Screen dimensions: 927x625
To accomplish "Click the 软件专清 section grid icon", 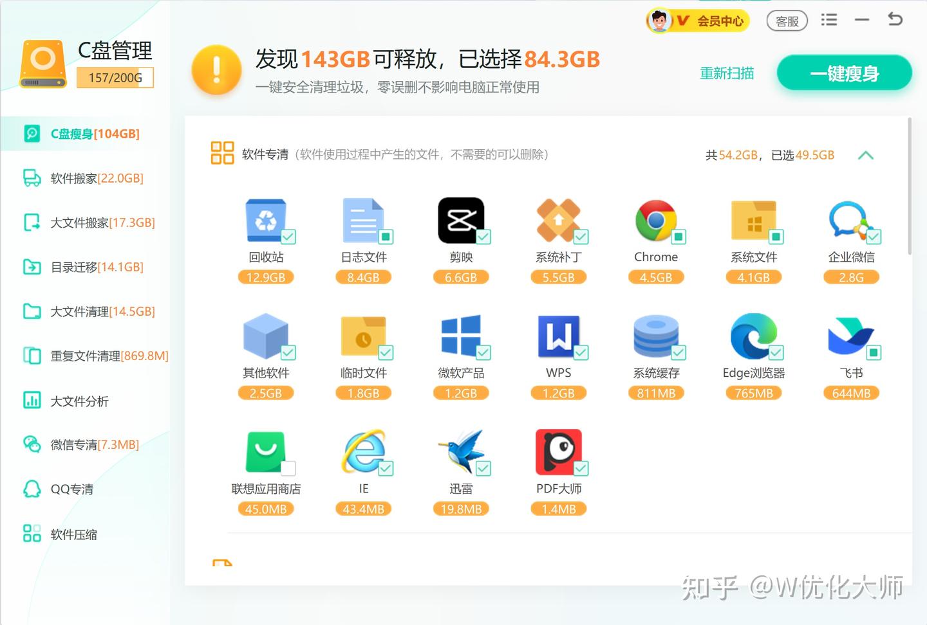I will pos(222,153).
